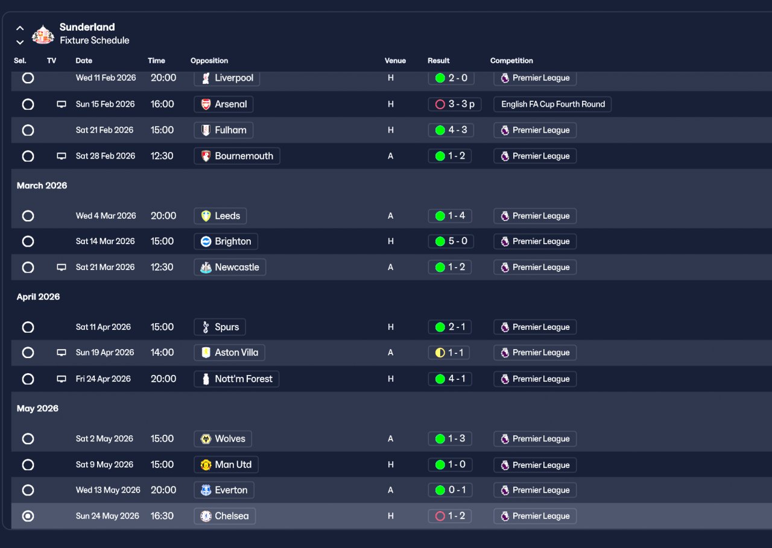The image size is (772, 548).
Task: Click the Wolves club badge icon
Action: click(206, 439)
